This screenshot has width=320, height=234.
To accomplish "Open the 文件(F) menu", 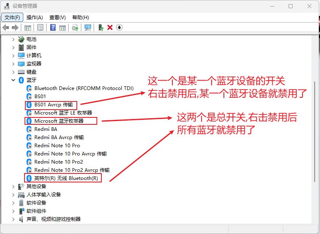I will click(12, 17).
